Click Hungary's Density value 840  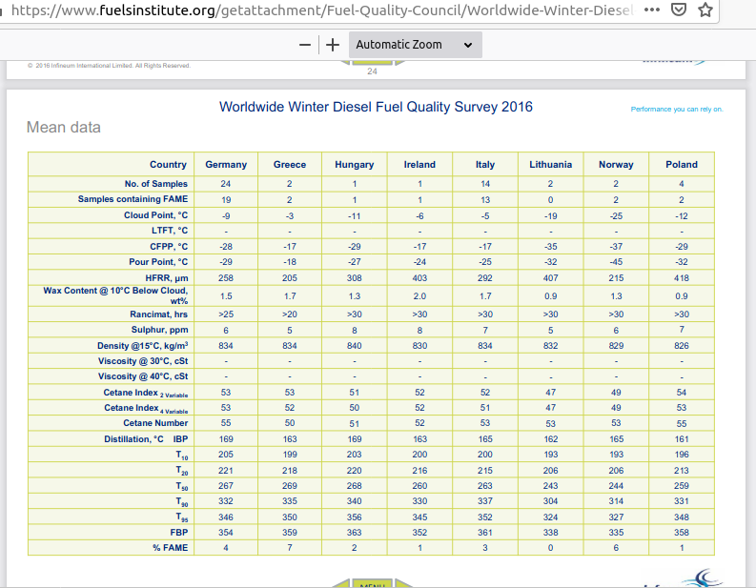[x=355, y=346]
